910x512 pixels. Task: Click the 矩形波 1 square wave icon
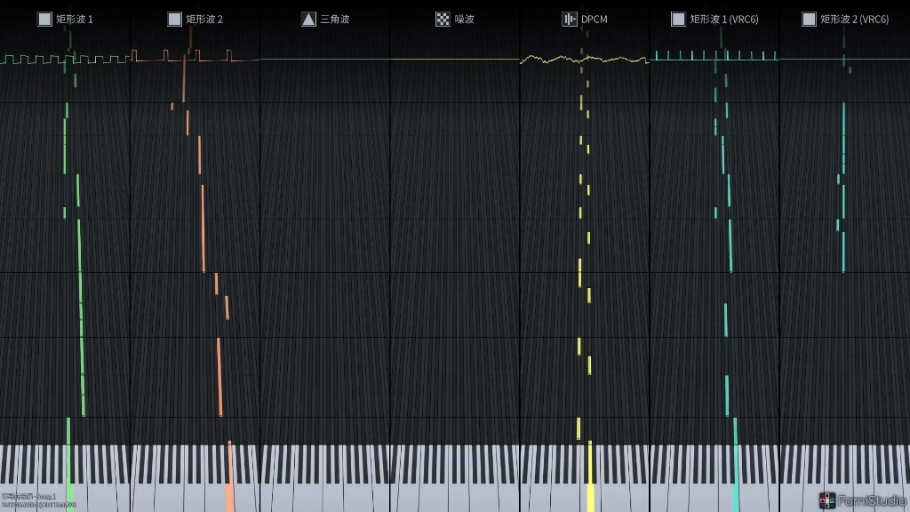44,19
